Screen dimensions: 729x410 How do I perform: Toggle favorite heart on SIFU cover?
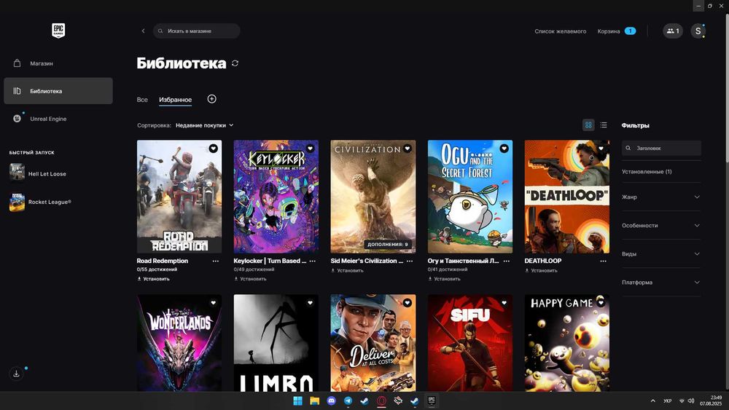coord(504,303)
